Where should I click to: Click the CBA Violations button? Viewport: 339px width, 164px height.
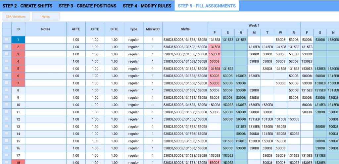coord(16,16)
